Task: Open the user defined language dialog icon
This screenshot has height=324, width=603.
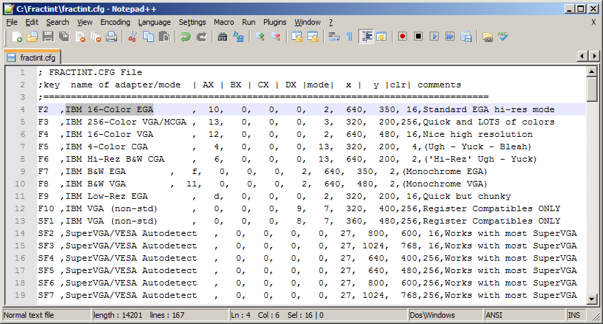Action: [382, 37]
